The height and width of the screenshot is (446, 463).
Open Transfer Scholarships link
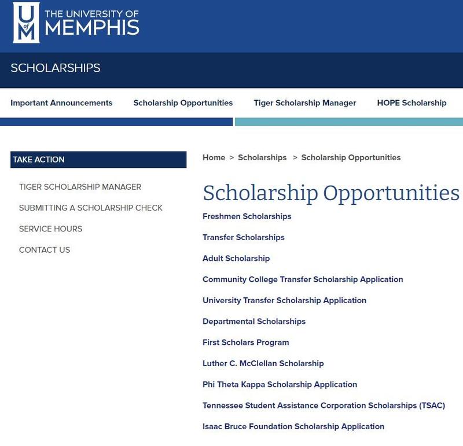243,237
